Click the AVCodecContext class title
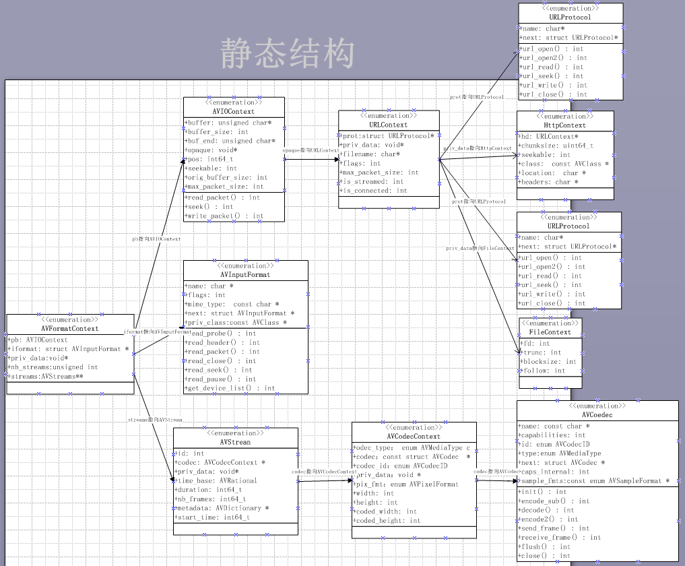The height and width of the screenshot is (566, 685). 414,436
